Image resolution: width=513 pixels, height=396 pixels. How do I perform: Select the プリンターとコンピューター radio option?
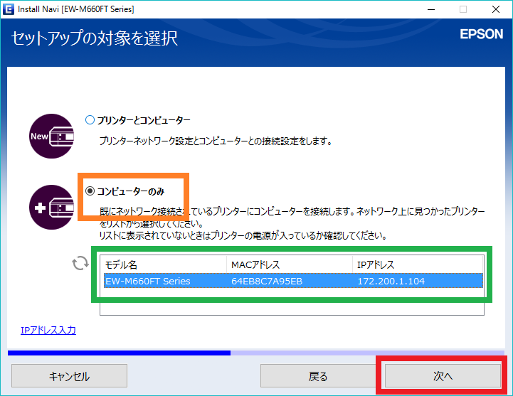90,120
